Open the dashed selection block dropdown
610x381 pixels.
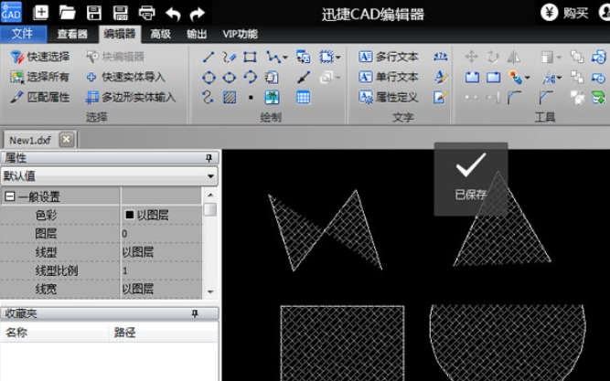(x=338, y=58)
